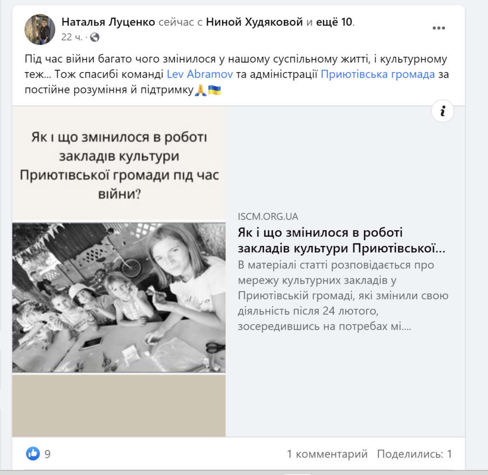Click the globe public-privacy icon
488x475 pixels.
coord(95,37)
